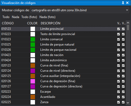
Task: Open green color swatch for Límite comarcal
Action: click(33, 39)
